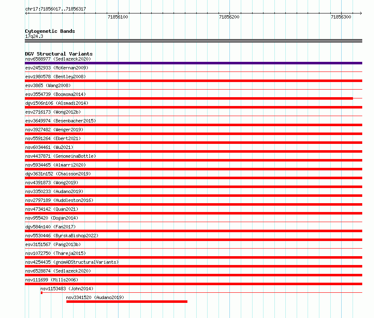Open variant nsv5530446 (ByrskaBishop2022)
This screenshot has height=318, width=374.
click(x=62, y=236)
